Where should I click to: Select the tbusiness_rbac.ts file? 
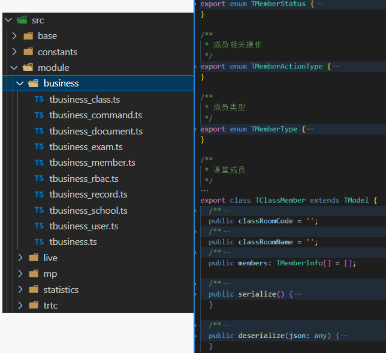(84, 179)
